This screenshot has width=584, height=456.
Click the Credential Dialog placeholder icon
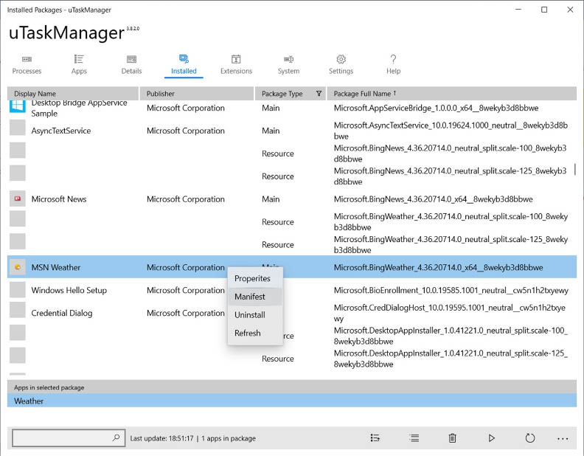point(18,310)
